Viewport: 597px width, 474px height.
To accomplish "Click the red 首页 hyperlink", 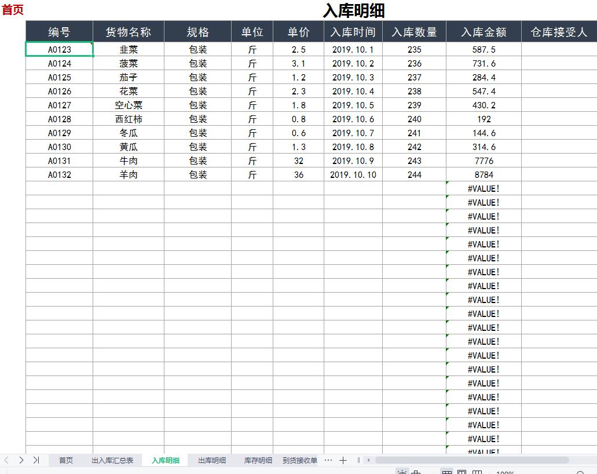I will tap(12, 9).
